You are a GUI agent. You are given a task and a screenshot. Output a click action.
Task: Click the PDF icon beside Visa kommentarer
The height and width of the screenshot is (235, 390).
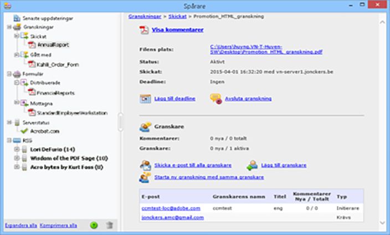pyautogui.click(x=144, y=30)
